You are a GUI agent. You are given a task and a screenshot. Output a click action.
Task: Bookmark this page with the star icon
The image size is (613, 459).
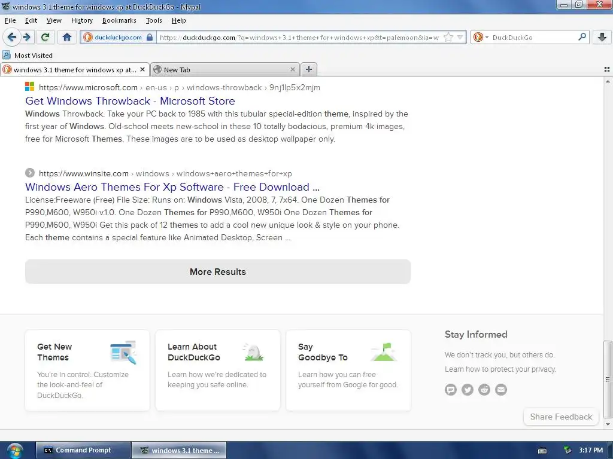pos(448,38)
